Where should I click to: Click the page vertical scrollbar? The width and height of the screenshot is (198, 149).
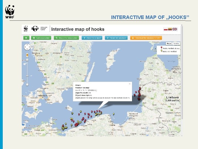coord(182,72)
